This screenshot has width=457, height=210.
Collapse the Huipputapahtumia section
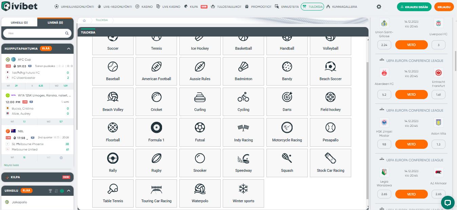[68, 49]
